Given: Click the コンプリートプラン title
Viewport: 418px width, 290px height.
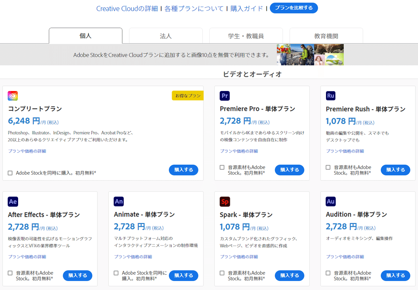Looking at the screenshot, I should point(35,109).
